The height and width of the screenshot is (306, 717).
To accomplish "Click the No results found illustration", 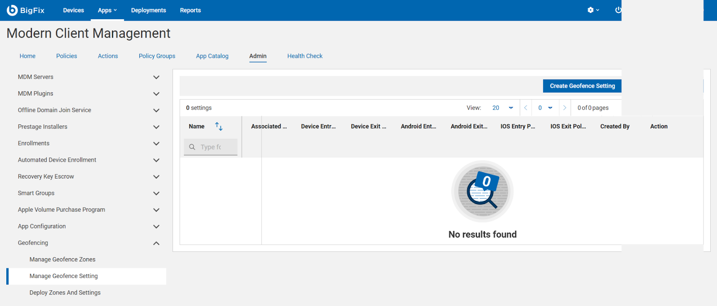I will pos(482,191).
